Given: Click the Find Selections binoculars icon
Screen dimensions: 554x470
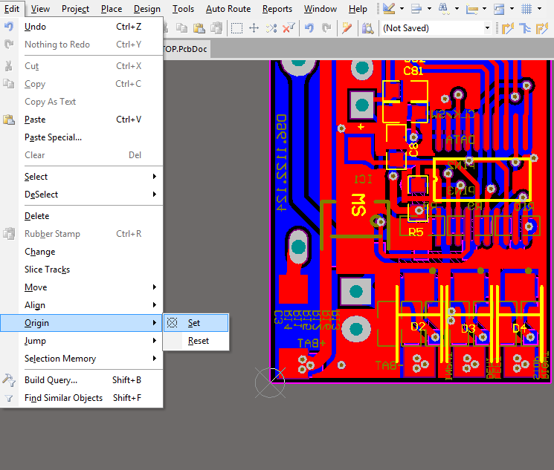Looking at the screenshot, I should point(443,8).
